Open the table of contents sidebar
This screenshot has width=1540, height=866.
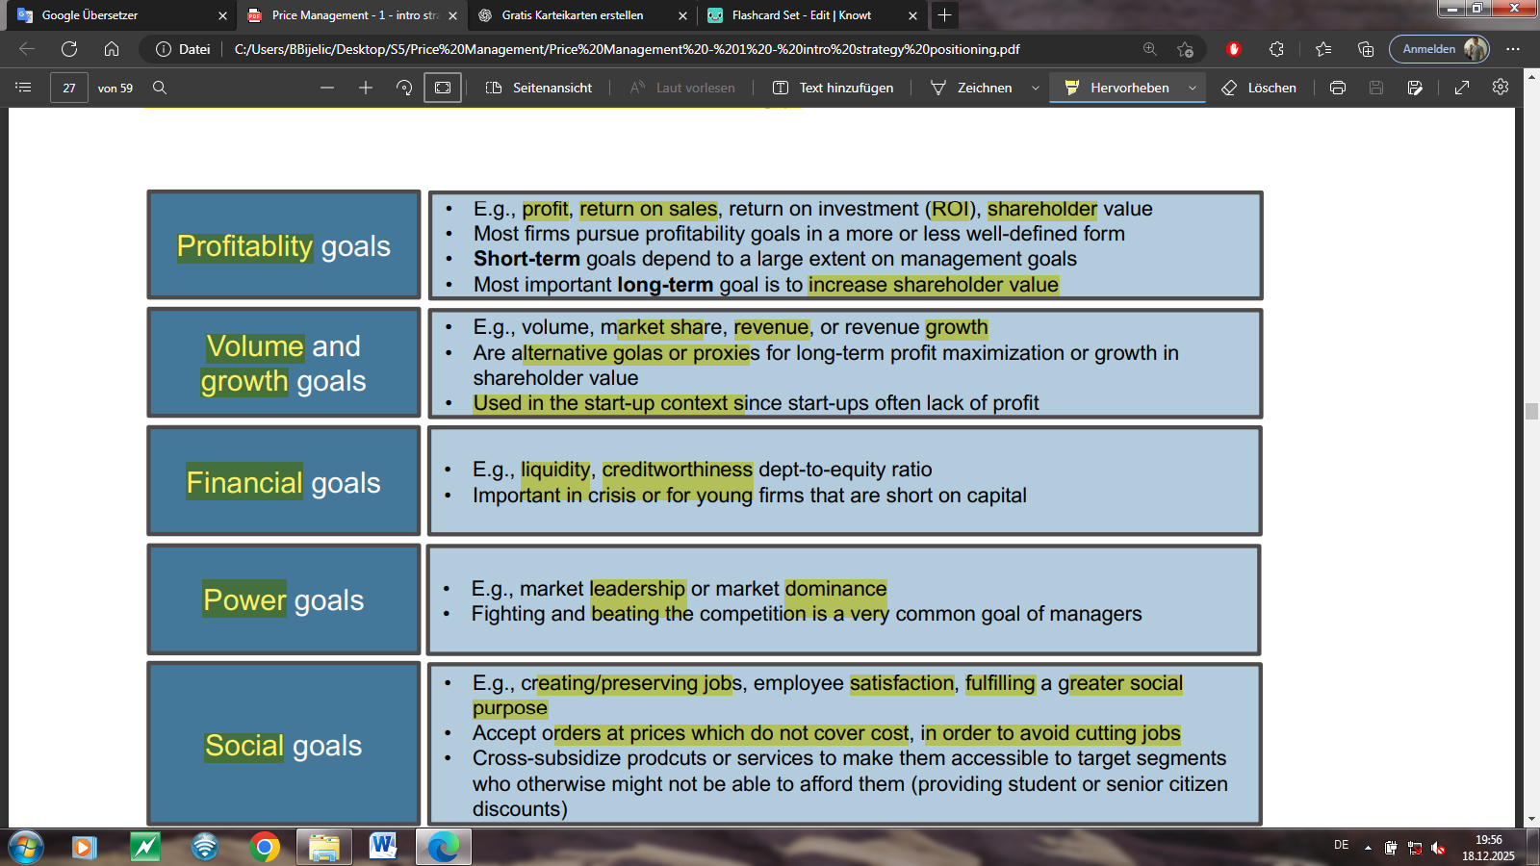tap(23, 88)
